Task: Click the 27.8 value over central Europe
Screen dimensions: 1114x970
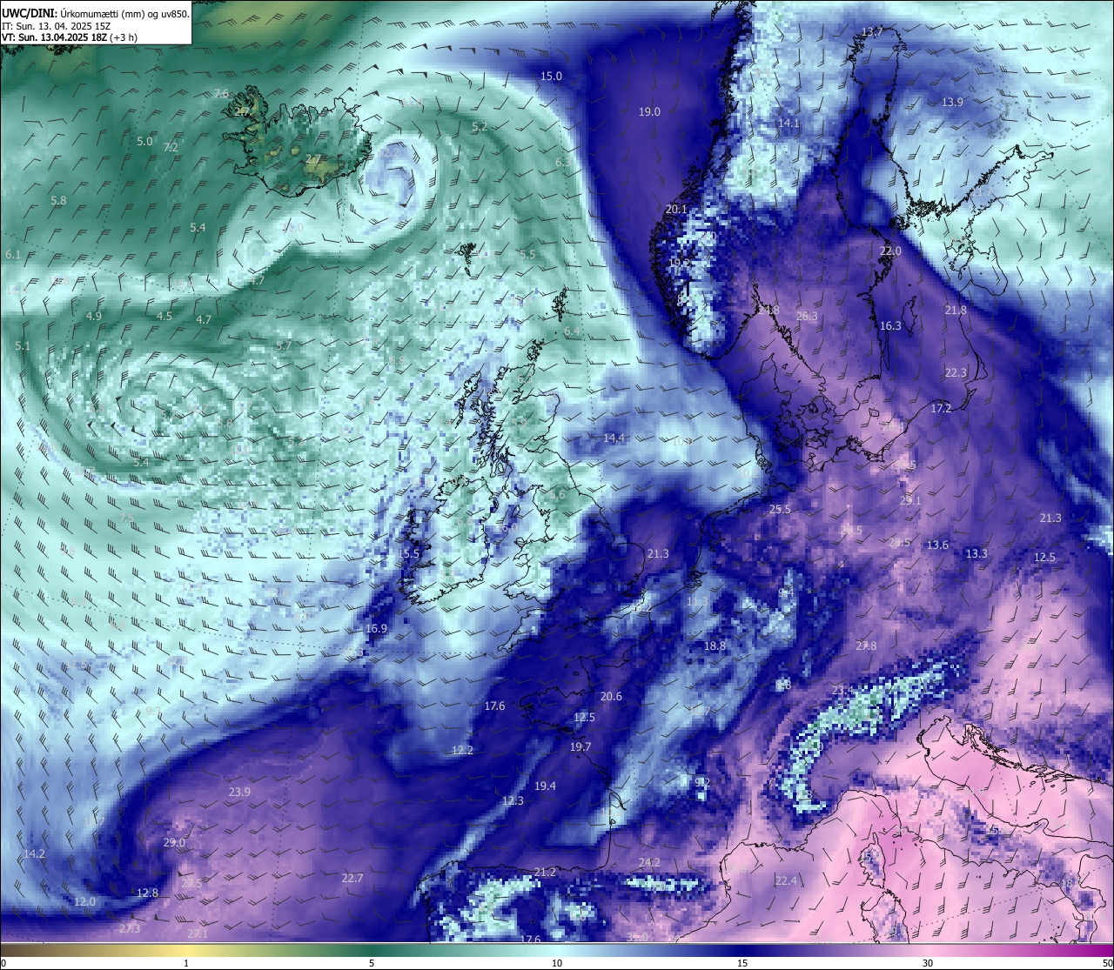Action: coord(866,646)
